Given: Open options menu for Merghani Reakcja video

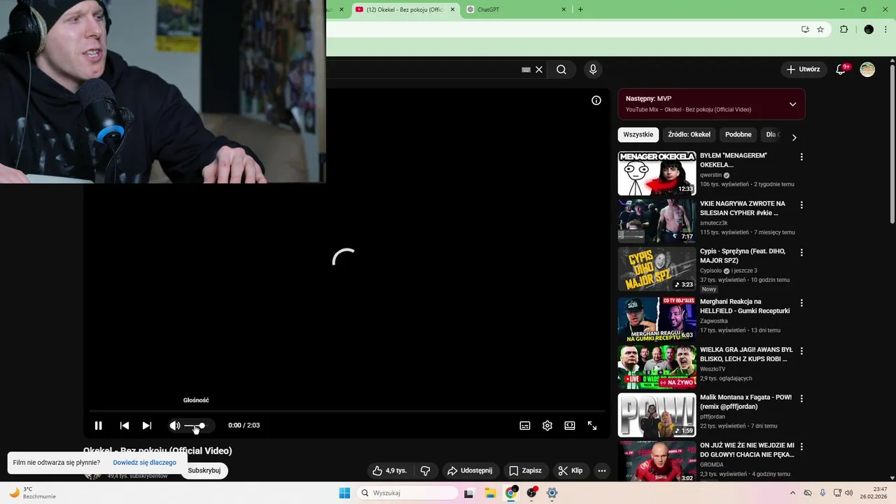Looking at the screenshot, I should click(801, 303).
